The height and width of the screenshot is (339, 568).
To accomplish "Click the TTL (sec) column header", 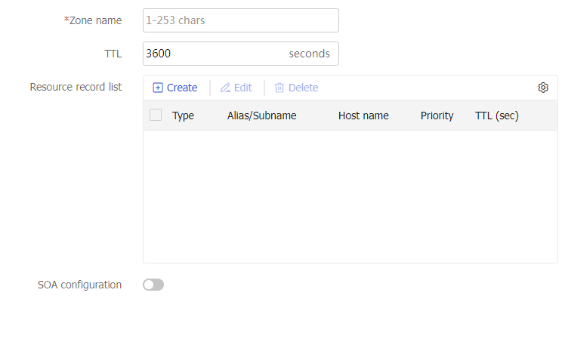I will (497, 116).
